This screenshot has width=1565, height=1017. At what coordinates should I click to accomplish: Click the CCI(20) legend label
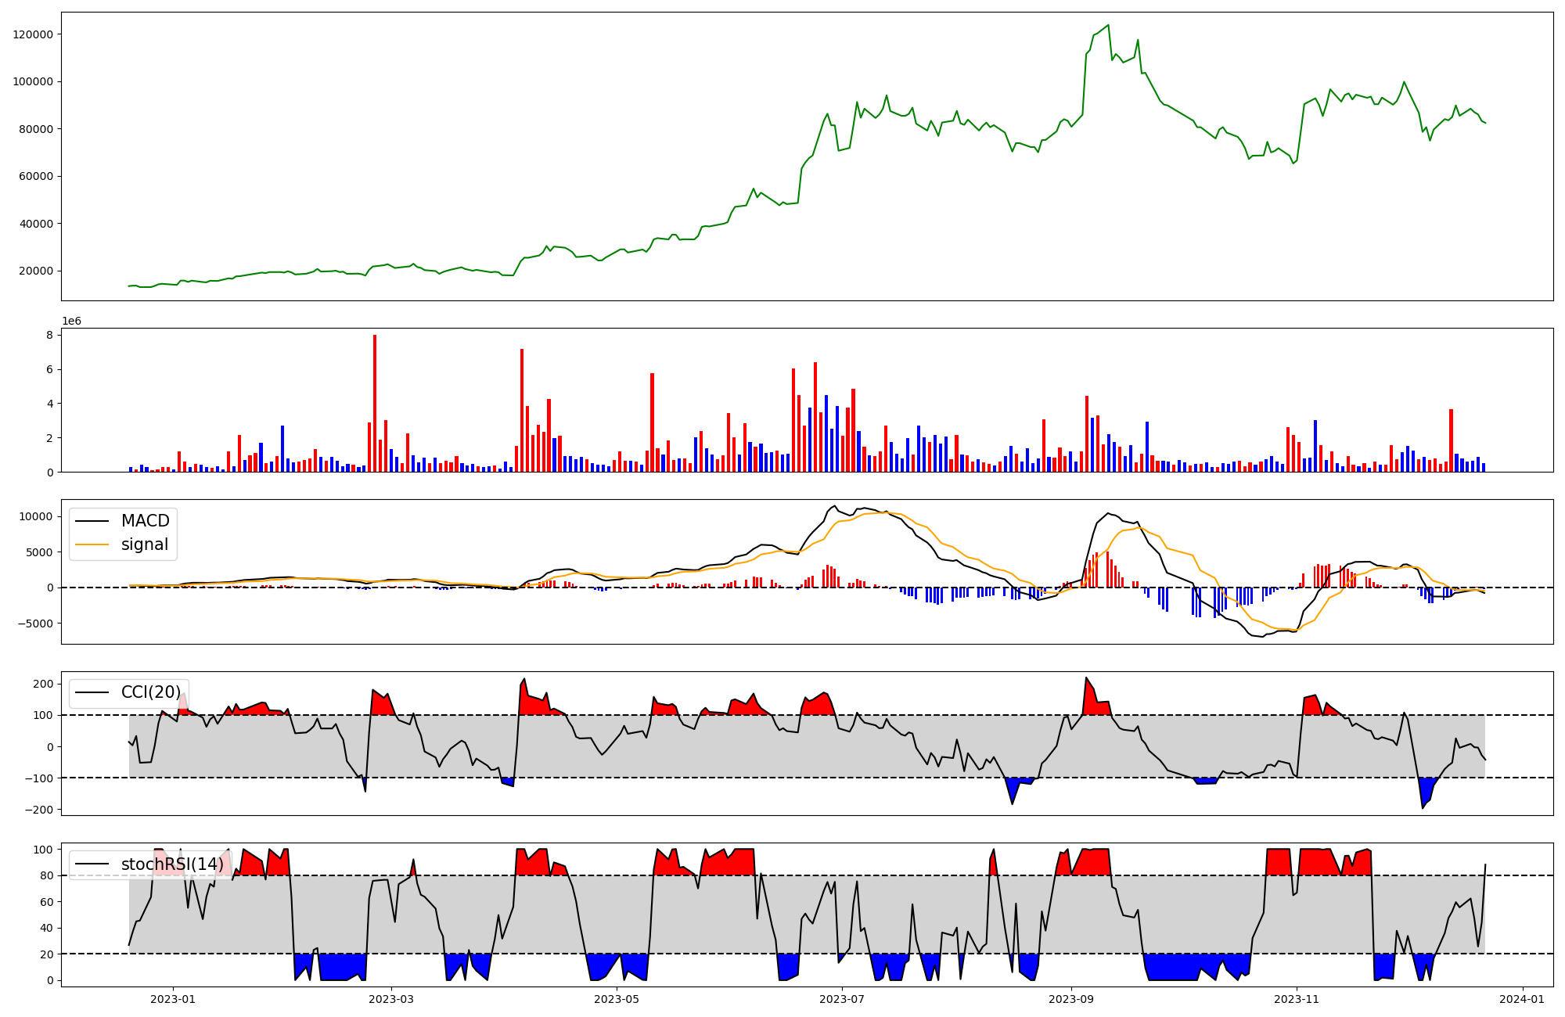click(x=150, y=692)
